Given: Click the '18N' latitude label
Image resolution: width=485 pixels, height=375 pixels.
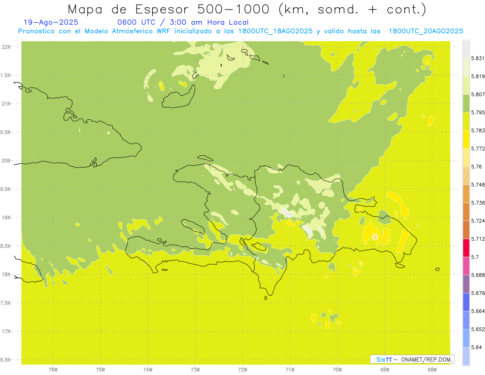Looking at the screenshot, I should 6,274.
